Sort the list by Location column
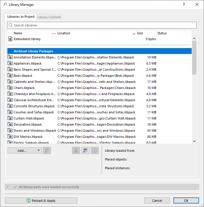This screenshot has height=207, width=204. point(96,33)
